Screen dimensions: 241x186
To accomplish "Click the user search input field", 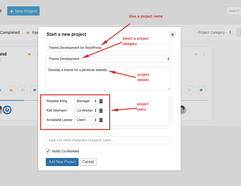I will click(108, 140).
